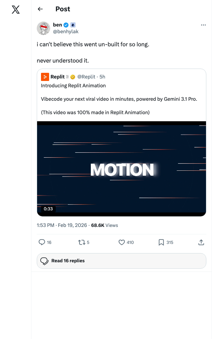Bookmark the post via the bookmark icon
This screenshot has width=212, height=339.
(161, 242)
